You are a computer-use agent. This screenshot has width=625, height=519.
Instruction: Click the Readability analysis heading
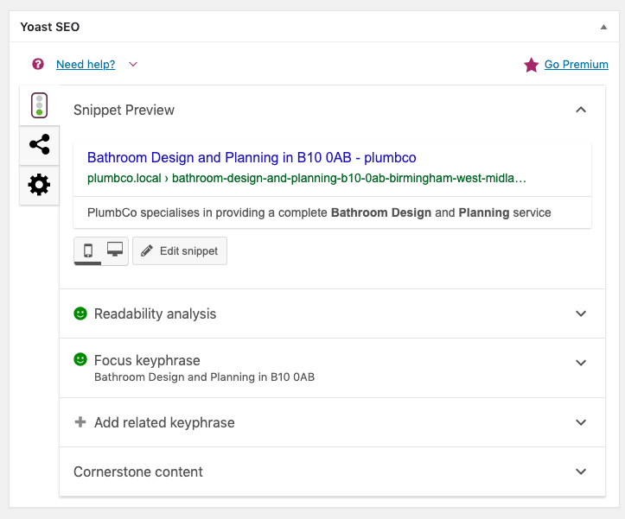(x=155, y=313)
